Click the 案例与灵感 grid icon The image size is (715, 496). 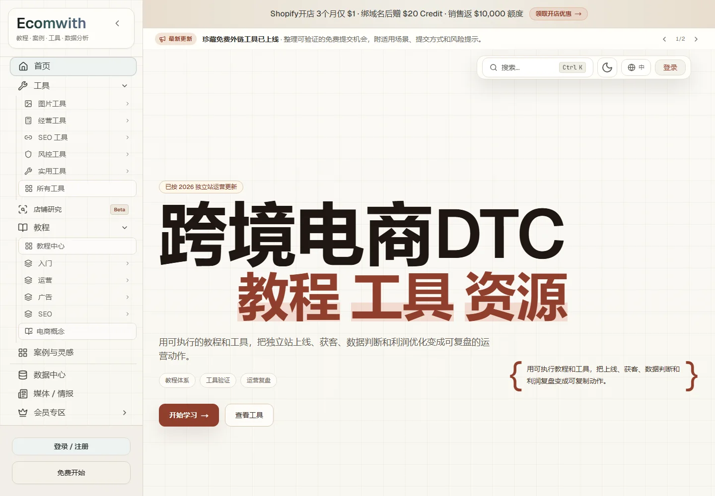(23, 353)
